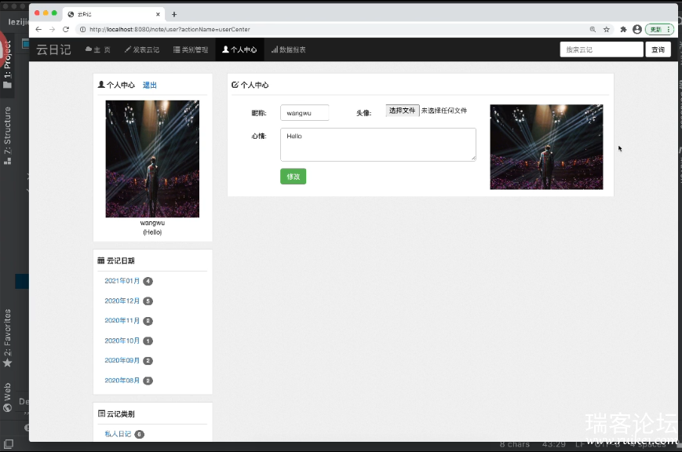Click the 昵称 input field containing wangwu
Image resolution: width=682 pixels, height=452 pixels.
tap(305, 113)
